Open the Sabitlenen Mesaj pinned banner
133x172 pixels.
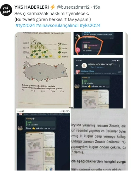click(x=98, y=72)
